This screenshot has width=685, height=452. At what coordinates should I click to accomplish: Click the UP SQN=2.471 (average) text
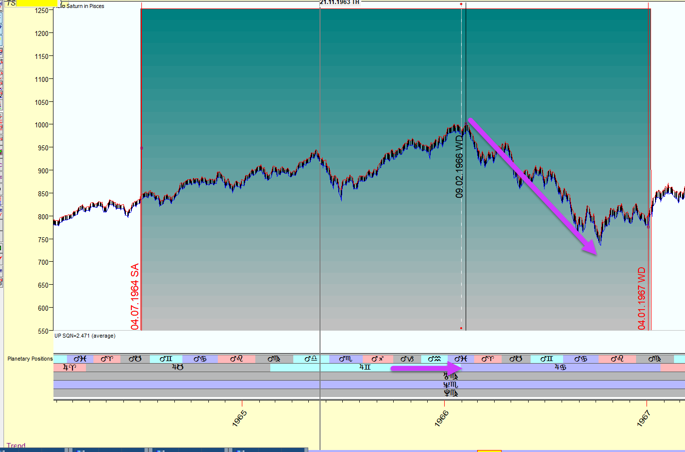coord(85,336)
